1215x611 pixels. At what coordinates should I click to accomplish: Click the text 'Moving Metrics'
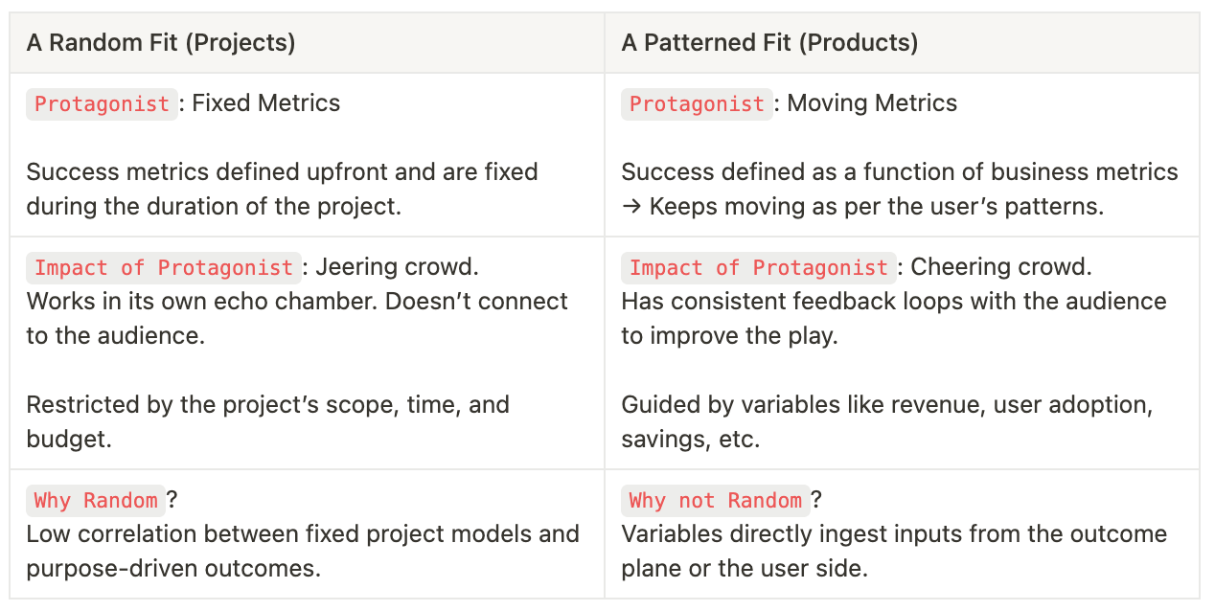(872, 103)
